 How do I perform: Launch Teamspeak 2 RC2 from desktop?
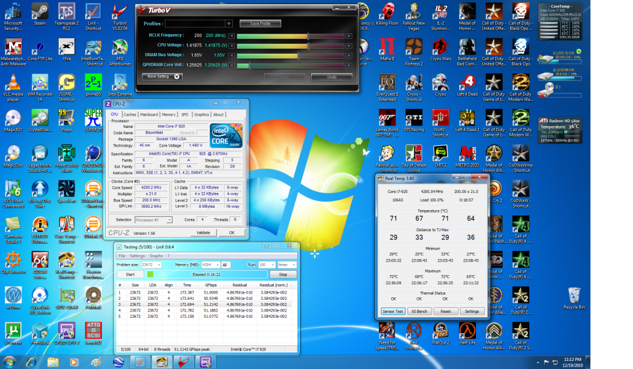[x=67, y=16]
